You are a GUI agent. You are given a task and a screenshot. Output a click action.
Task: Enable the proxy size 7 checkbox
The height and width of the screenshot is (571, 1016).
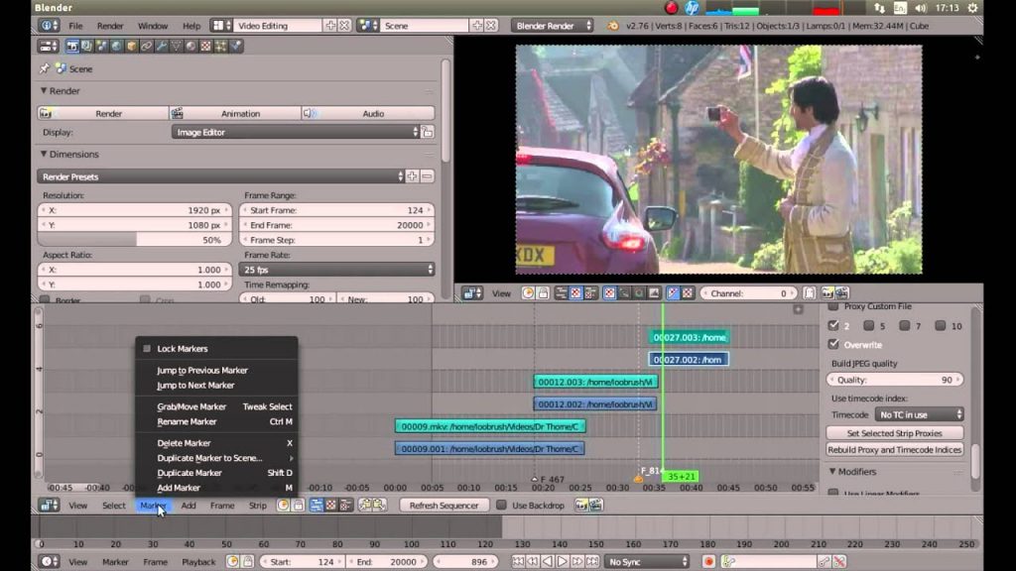pyautogui.click(x=905, y=325)
